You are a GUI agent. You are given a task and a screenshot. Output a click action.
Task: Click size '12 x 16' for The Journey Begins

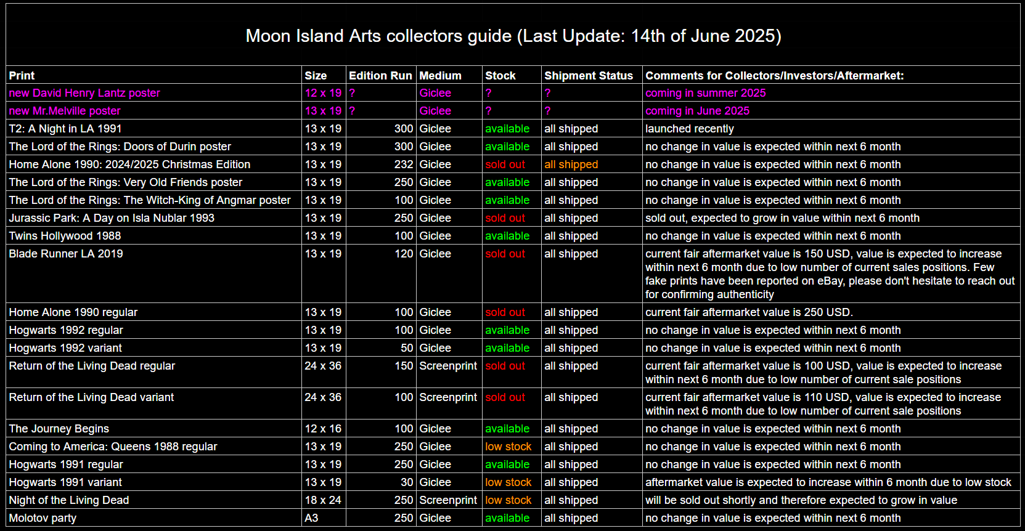(x=323, y=429)
